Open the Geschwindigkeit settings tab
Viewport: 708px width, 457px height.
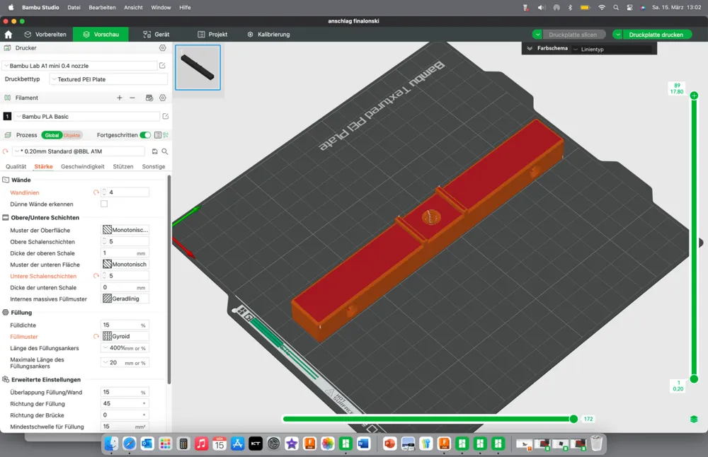pyautogui.click(x=83, y=166)
